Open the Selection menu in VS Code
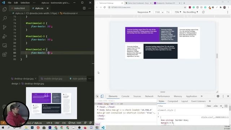The image size is (231, 130). pyautogui.click(x=25, y=3)
